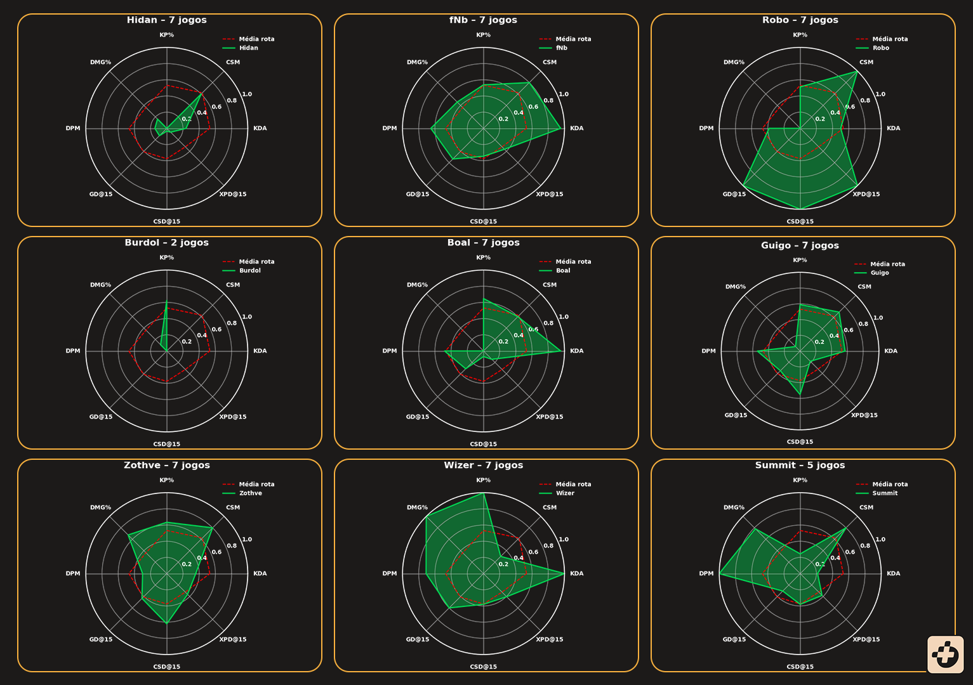This screenshot has height=685, width=973.
Task: Click the 'Zothve' legend entry label
Action: coord(250,493)
